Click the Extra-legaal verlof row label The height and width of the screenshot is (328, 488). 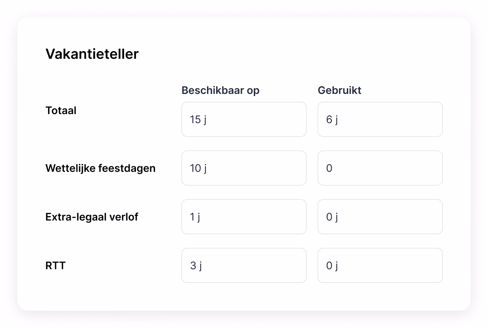pyautogui.click(x=92, y=217)
